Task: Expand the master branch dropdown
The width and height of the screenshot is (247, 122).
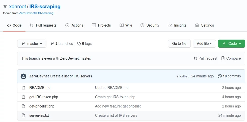Action: pos(32,44)
